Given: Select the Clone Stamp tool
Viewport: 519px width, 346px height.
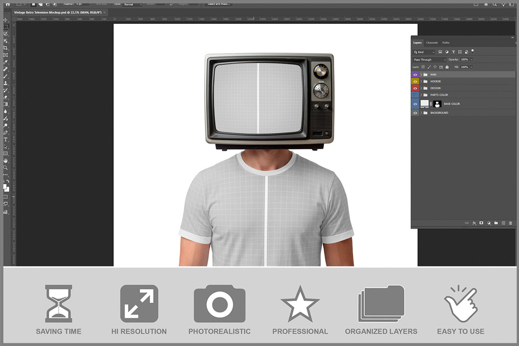Looking at the screenshot, I should click(6, 83).
